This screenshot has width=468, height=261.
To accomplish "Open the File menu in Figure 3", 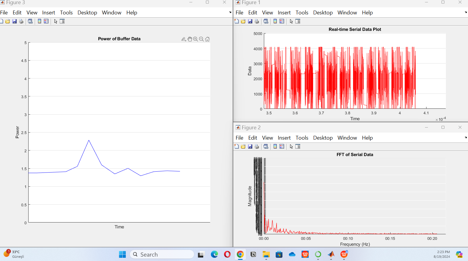I will pos(4,13).
